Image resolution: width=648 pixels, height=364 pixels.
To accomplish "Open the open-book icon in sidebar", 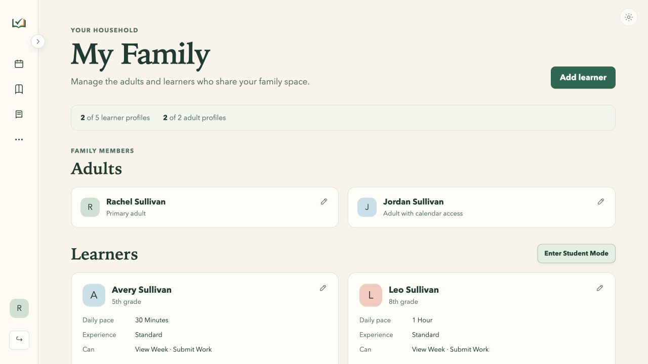I will (x=19, y=89).
